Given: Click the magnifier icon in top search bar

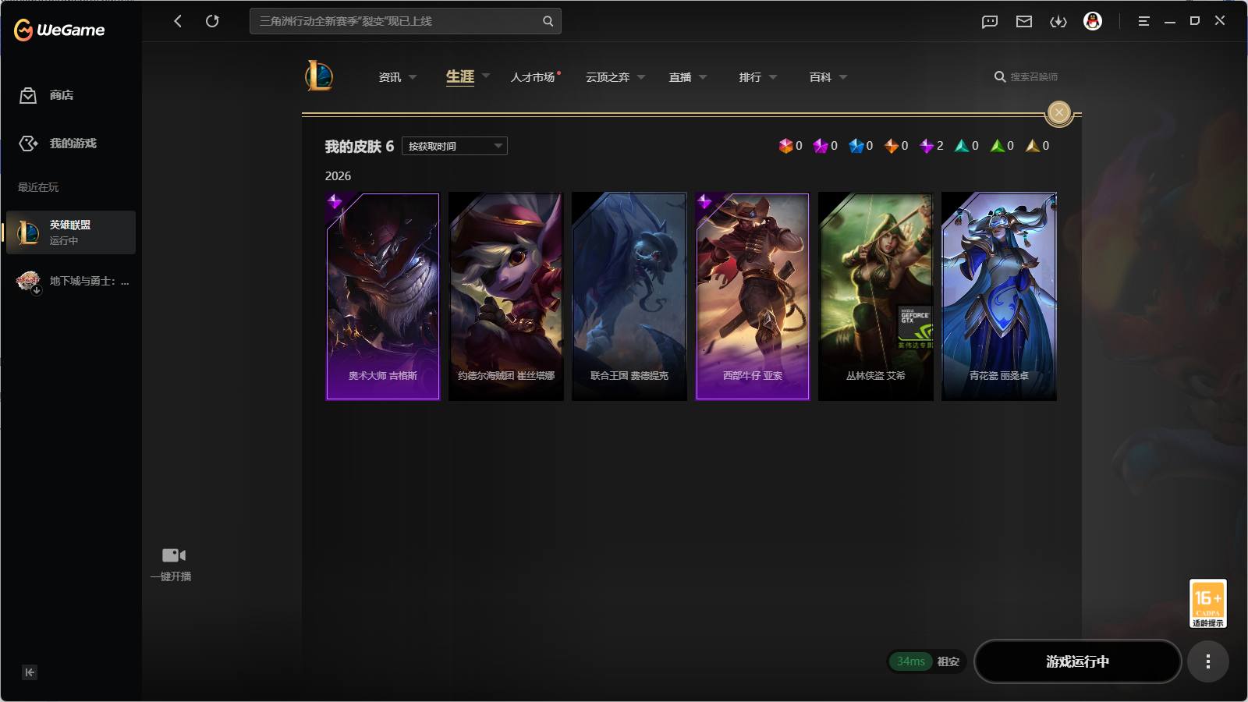Looking at the screenshot, I should tap(548, 21).
